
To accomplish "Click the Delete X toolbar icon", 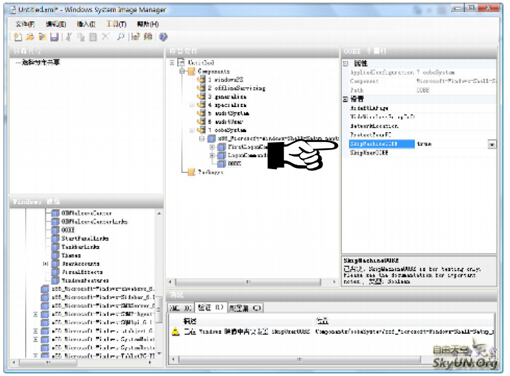I will pyautogui.click(x=105, y=37).
